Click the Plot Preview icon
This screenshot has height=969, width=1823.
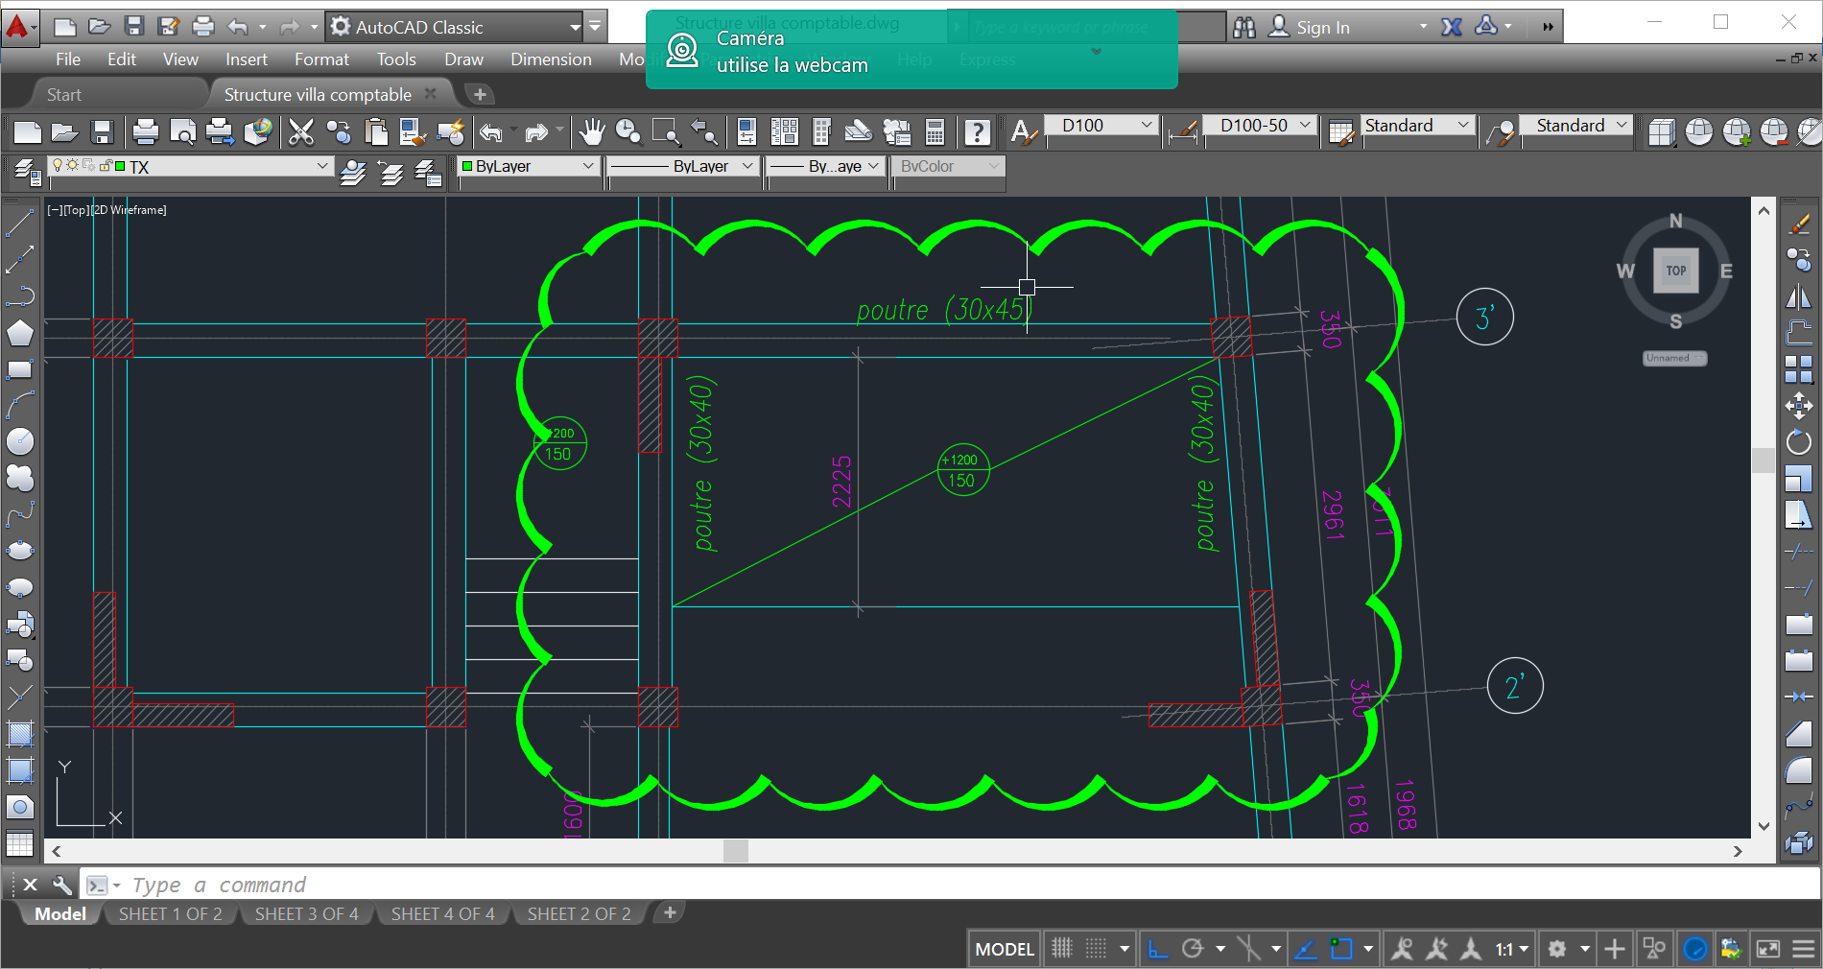[x=182, y=131]
